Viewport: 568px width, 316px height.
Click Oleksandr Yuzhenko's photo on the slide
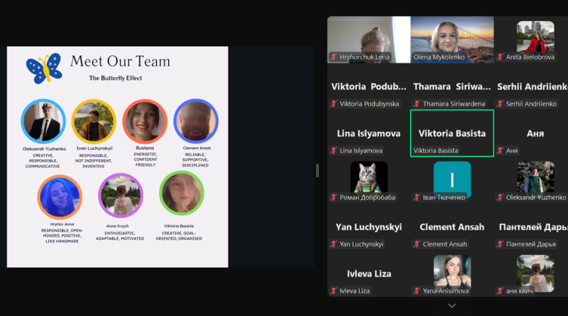pos(43,121)
